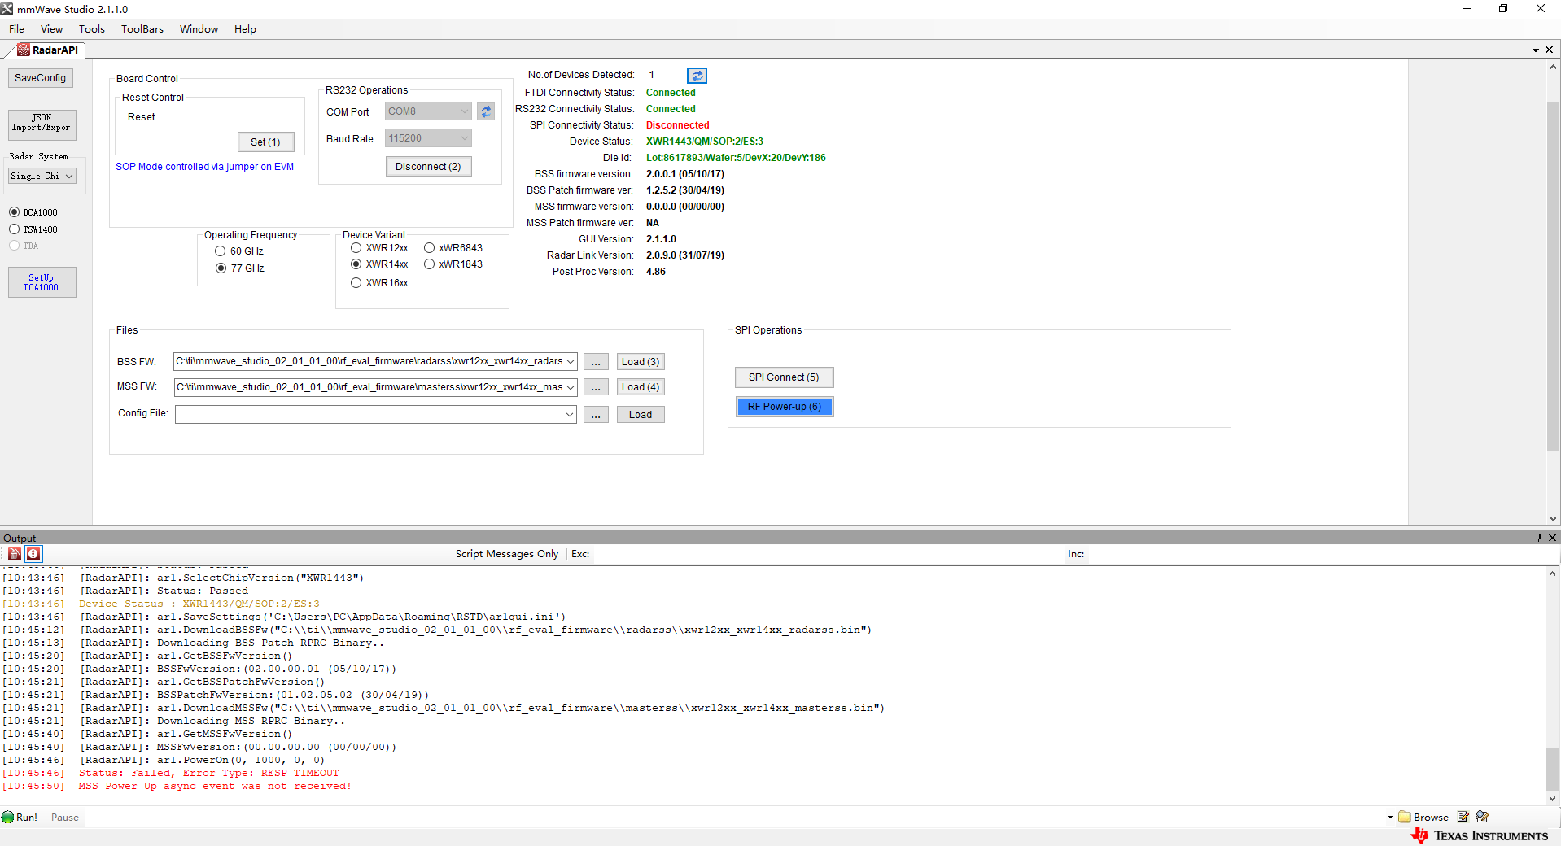Open the Window menu
This screenshot has height=846, width=1561.
pyautogui.click(x=199, y=29)
